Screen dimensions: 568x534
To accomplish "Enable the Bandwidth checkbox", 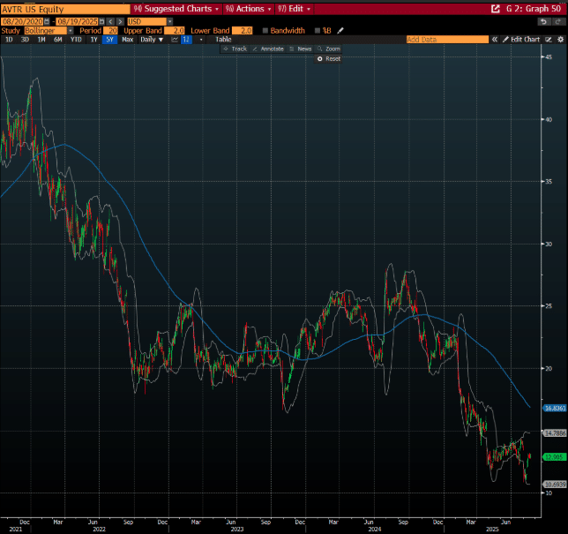I will [x=265, y=31].
